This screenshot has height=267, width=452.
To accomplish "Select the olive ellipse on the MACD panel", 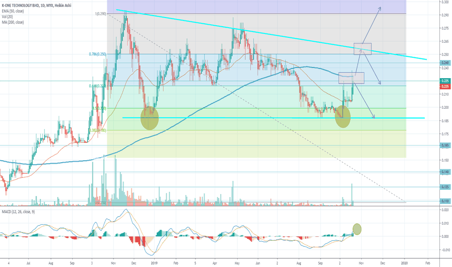I will [357, 229].
